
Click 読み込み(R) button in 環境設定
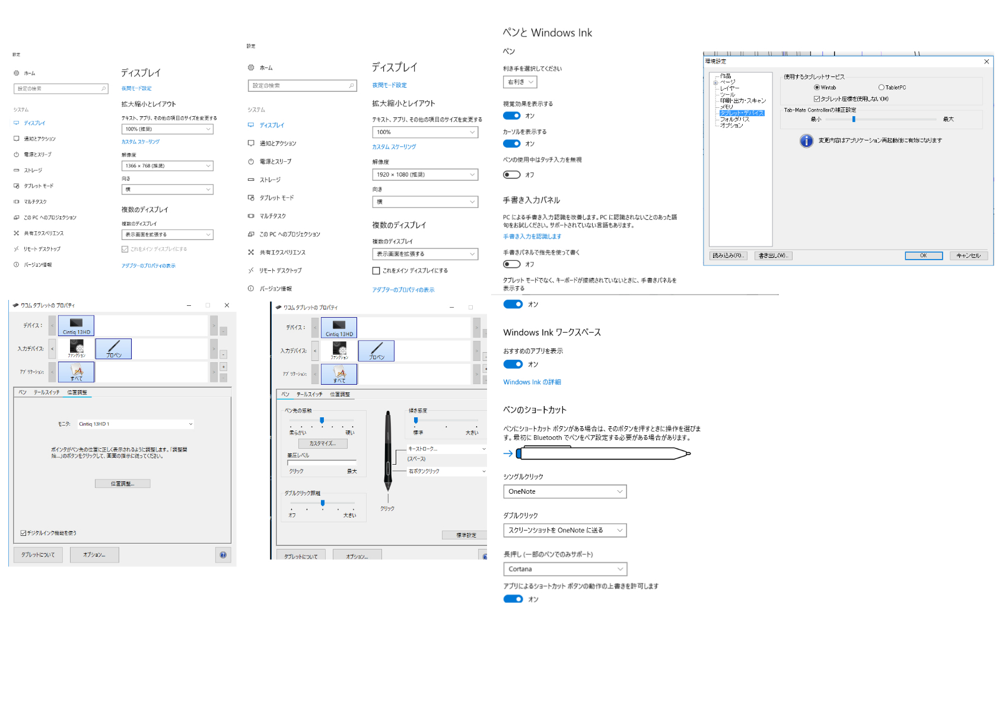tap(728, 255)
